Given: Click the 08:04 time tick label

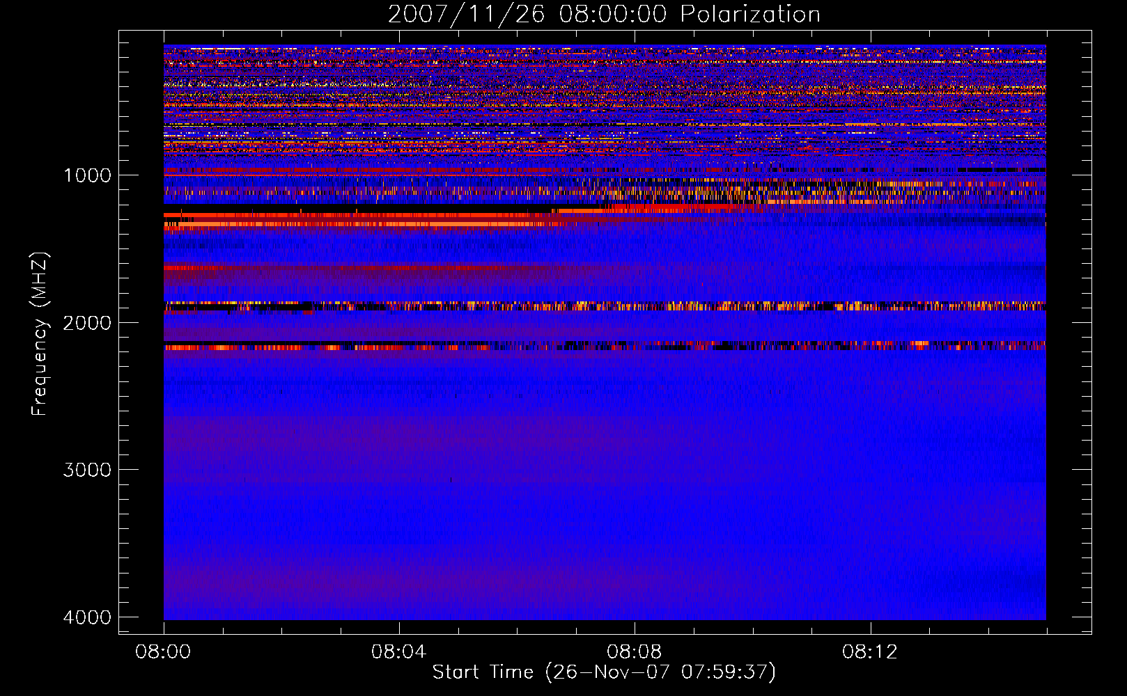Looking at the screenshot, I should [x=399, y=652].
